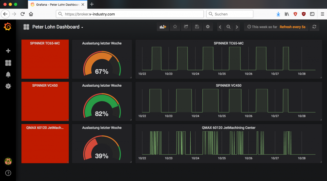This screenshot has width=327, height=181.
Task: Click the uBlock Origin extension icon
Action: point(304,14)
